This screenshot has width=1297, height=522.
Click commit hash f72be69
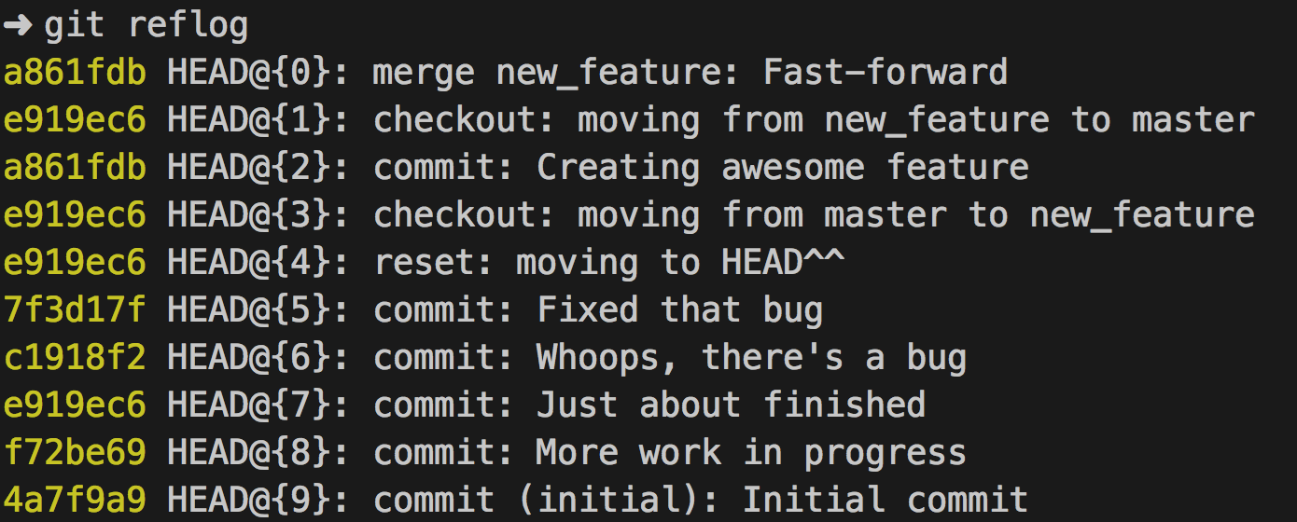(75, 453)
